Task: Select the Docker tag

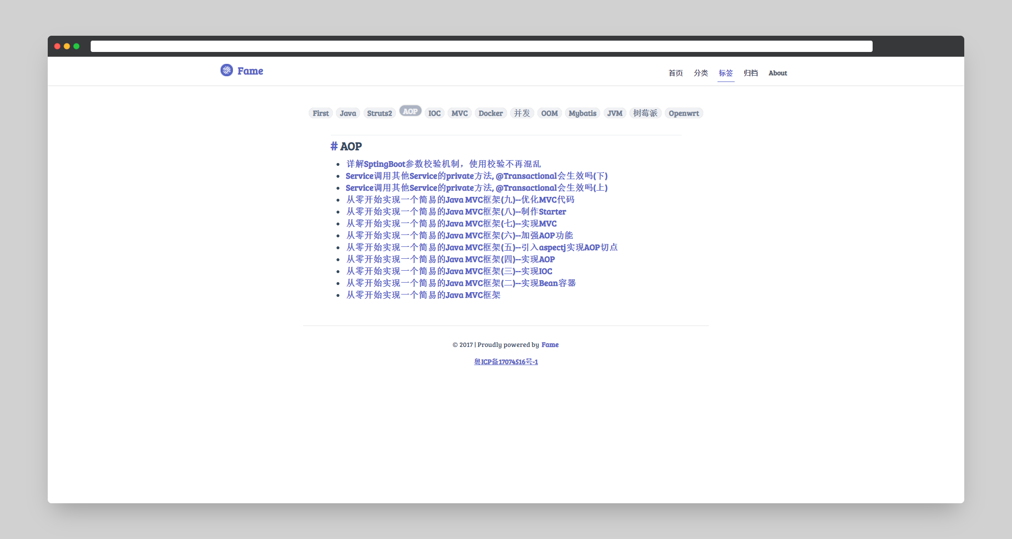Action: point(490,113)
